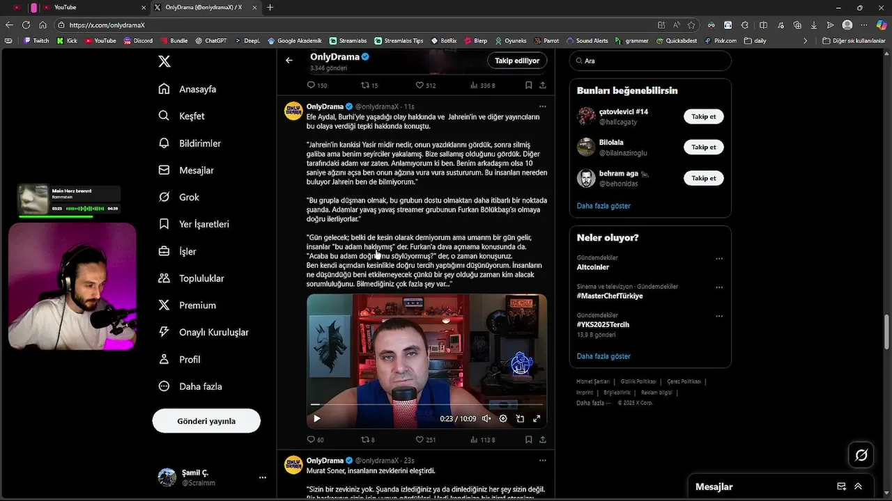Click the Takip ediliyor button
Viewport: 892px width, 501px height.
tap(517, 61)
